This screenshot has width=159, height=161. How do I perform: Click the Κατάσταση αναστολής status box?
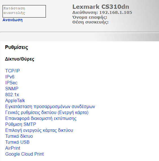24,11
